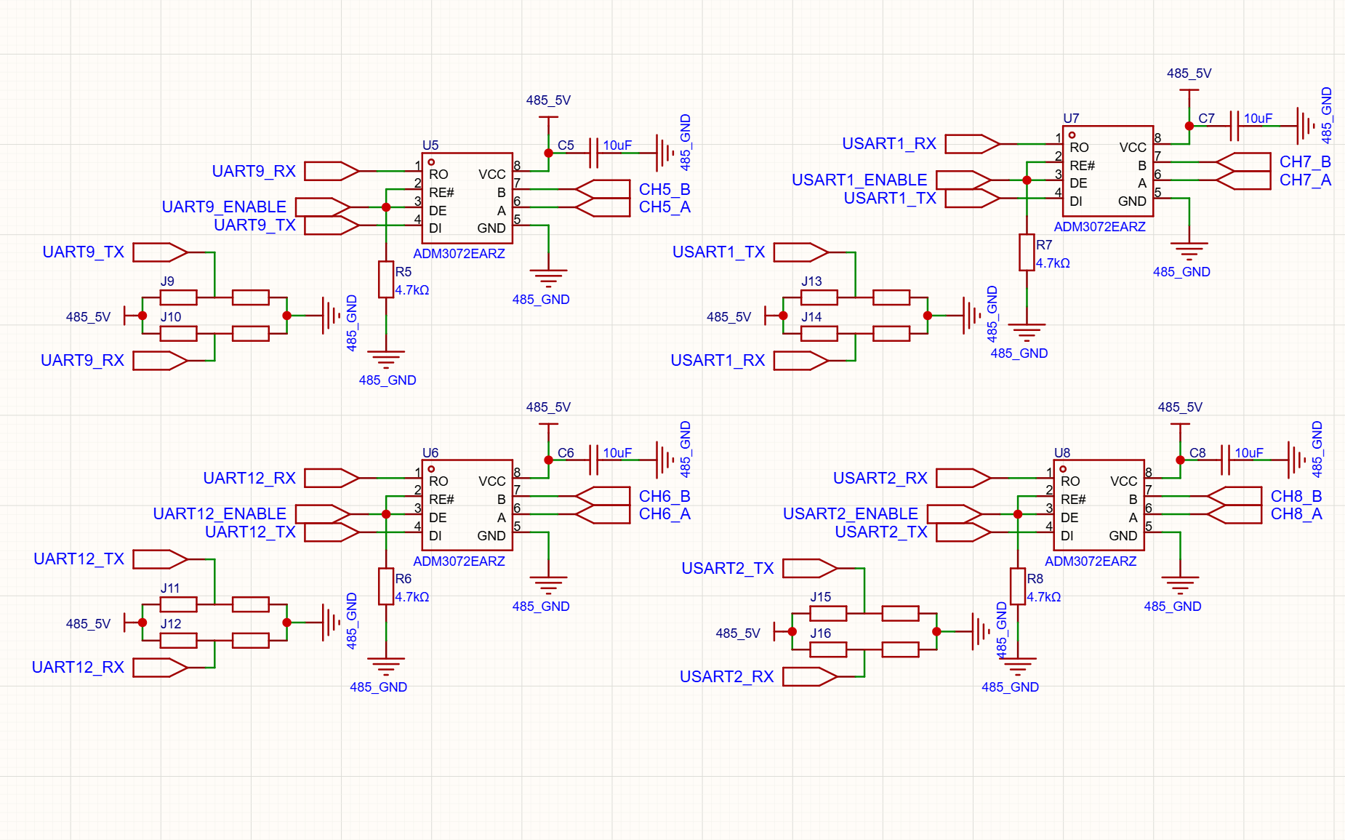The height and width of the screenshot is (840, 1345).
Task: Click the 485_5V power symbol above C6
Action: pyautogui.click(x=548, y=425)
